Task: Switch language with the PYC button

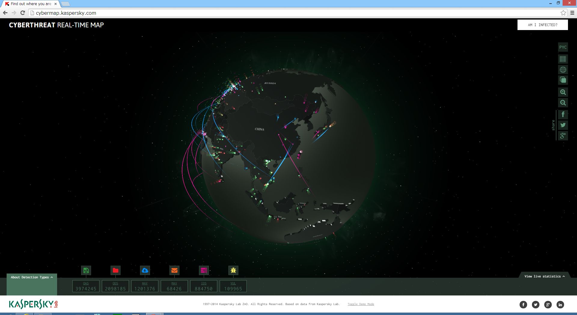Action: 563,47
